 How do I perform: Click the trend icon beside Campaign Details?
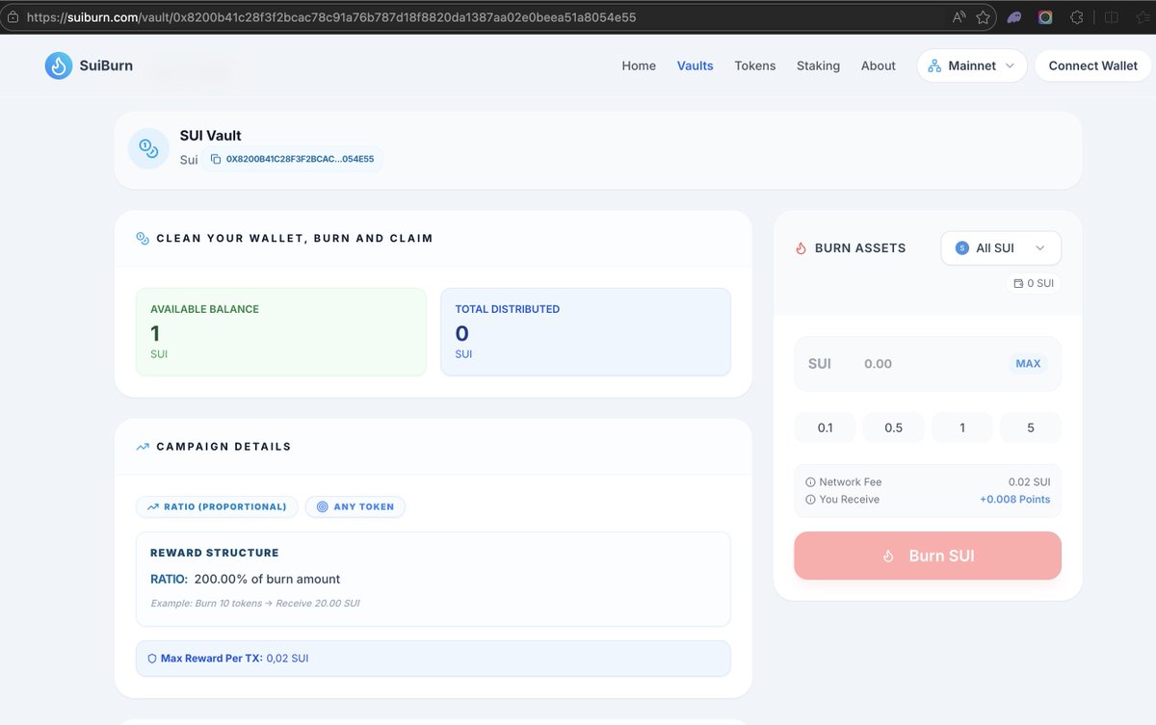point(143,447)
